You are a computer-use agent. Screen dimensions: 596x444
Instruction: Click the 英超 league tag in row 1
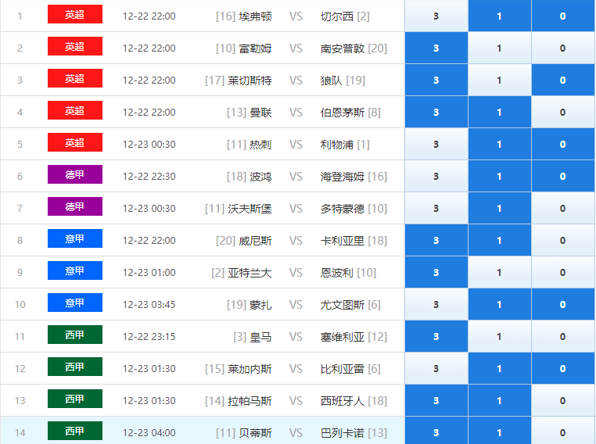[75, 14]
